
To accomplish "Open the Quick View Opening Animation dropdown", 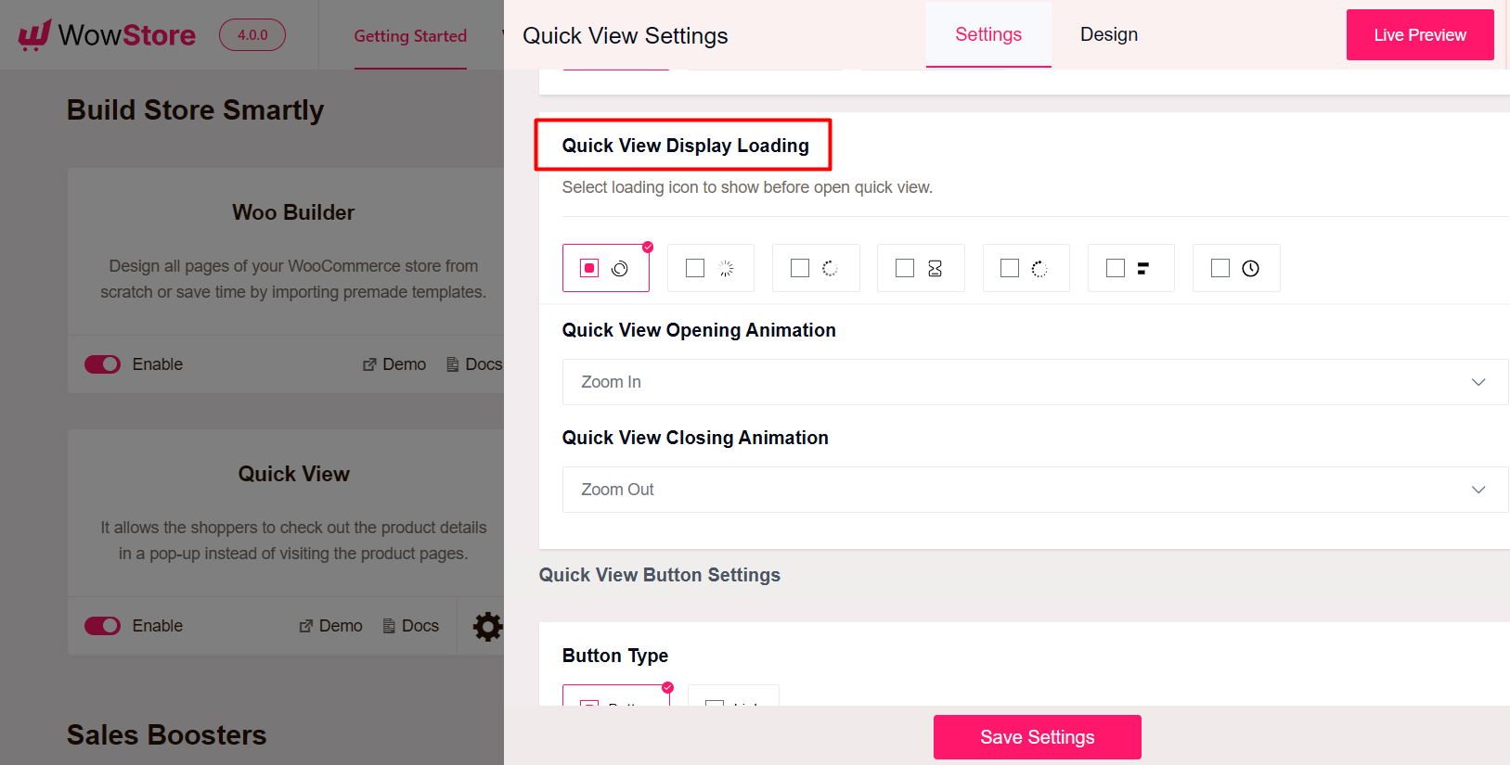I will (x=1035, y=381).
